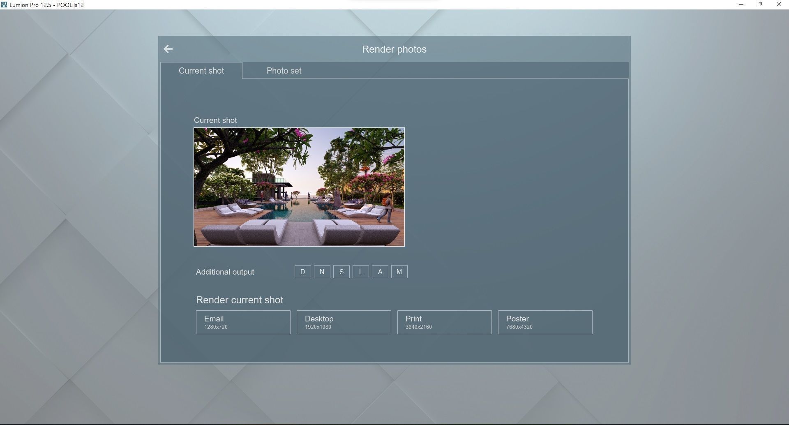Viewport: 789px width, 425px height.
Task: Click the 'Additional output' label
Action: (225, 272)
